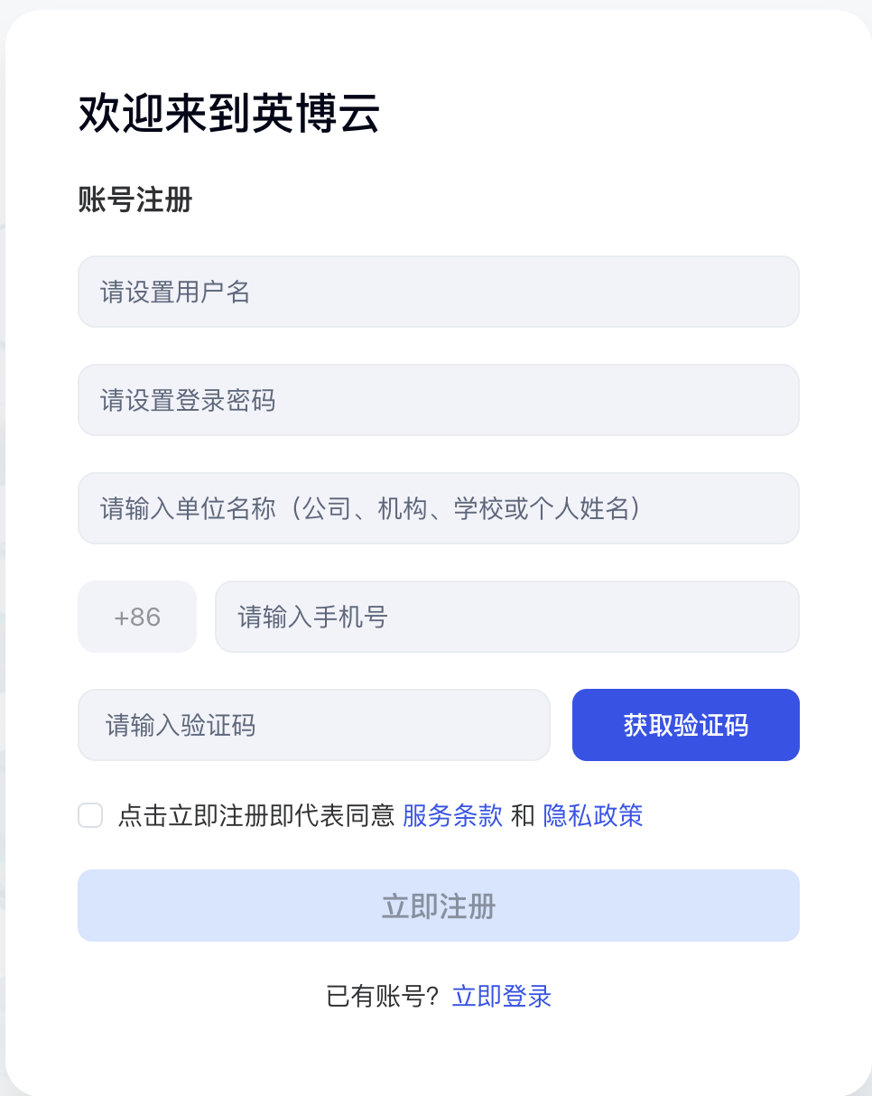Focus the 请输入验证码 verification code field

click(x=313, y=725)
